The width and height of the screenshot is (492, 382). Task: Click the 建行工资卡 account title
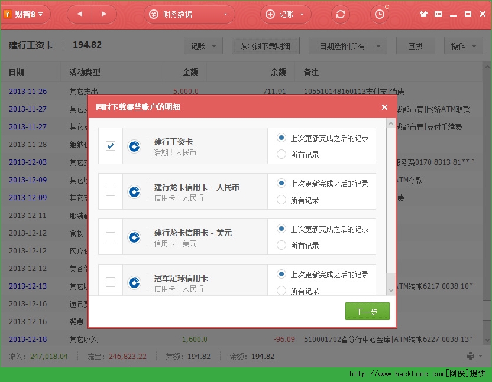tap(31, 45)
